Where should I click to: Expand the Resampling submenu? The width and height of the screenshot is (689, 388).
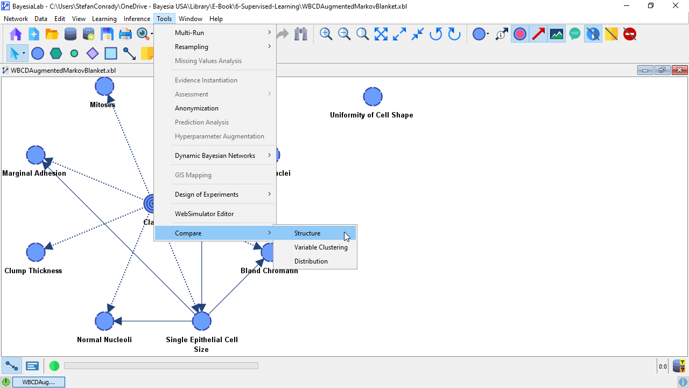(215, 47)
